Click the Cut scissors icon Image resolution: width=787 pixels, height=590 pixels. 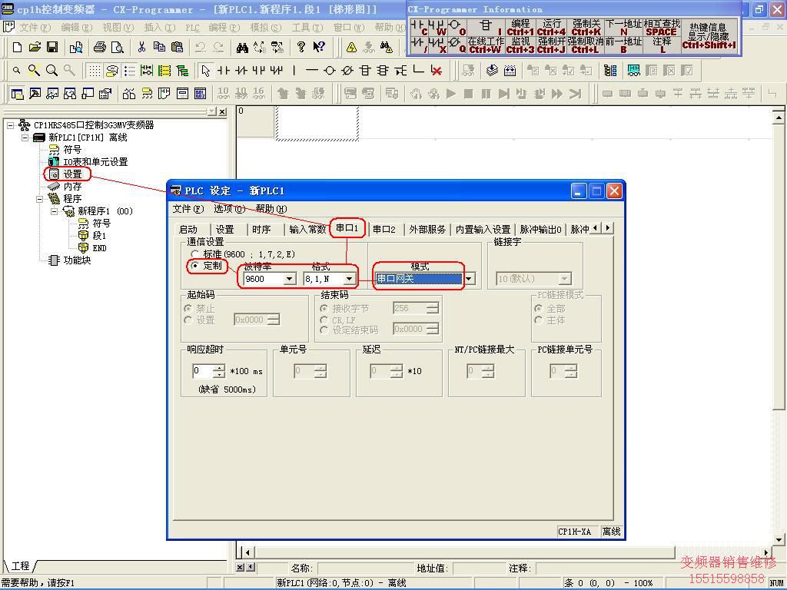tap(141, 48)
